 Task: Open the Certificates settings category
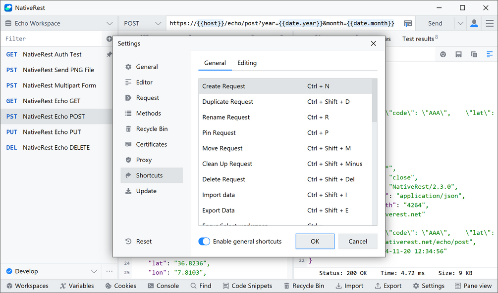coord(152,144)
